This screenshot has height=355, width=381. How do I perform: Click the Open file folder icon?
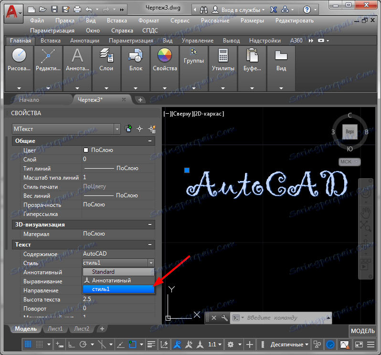(43, 10)
